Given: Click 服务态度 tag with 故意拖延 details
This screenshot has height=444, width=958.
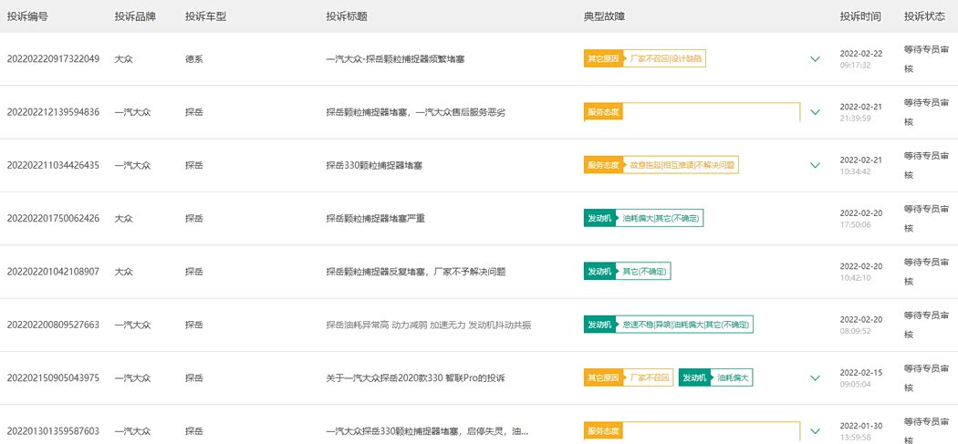Looking at the screenshot, I should point(603,165).
